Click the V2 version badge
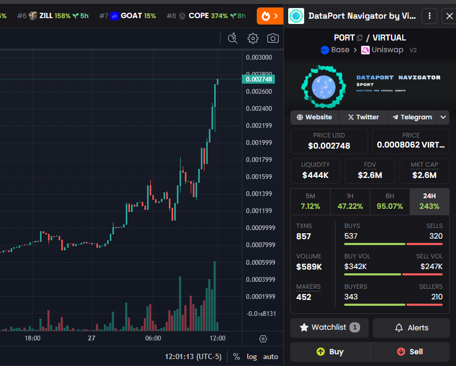This screenshot has height=366, width=456. (x=413, y=50)
